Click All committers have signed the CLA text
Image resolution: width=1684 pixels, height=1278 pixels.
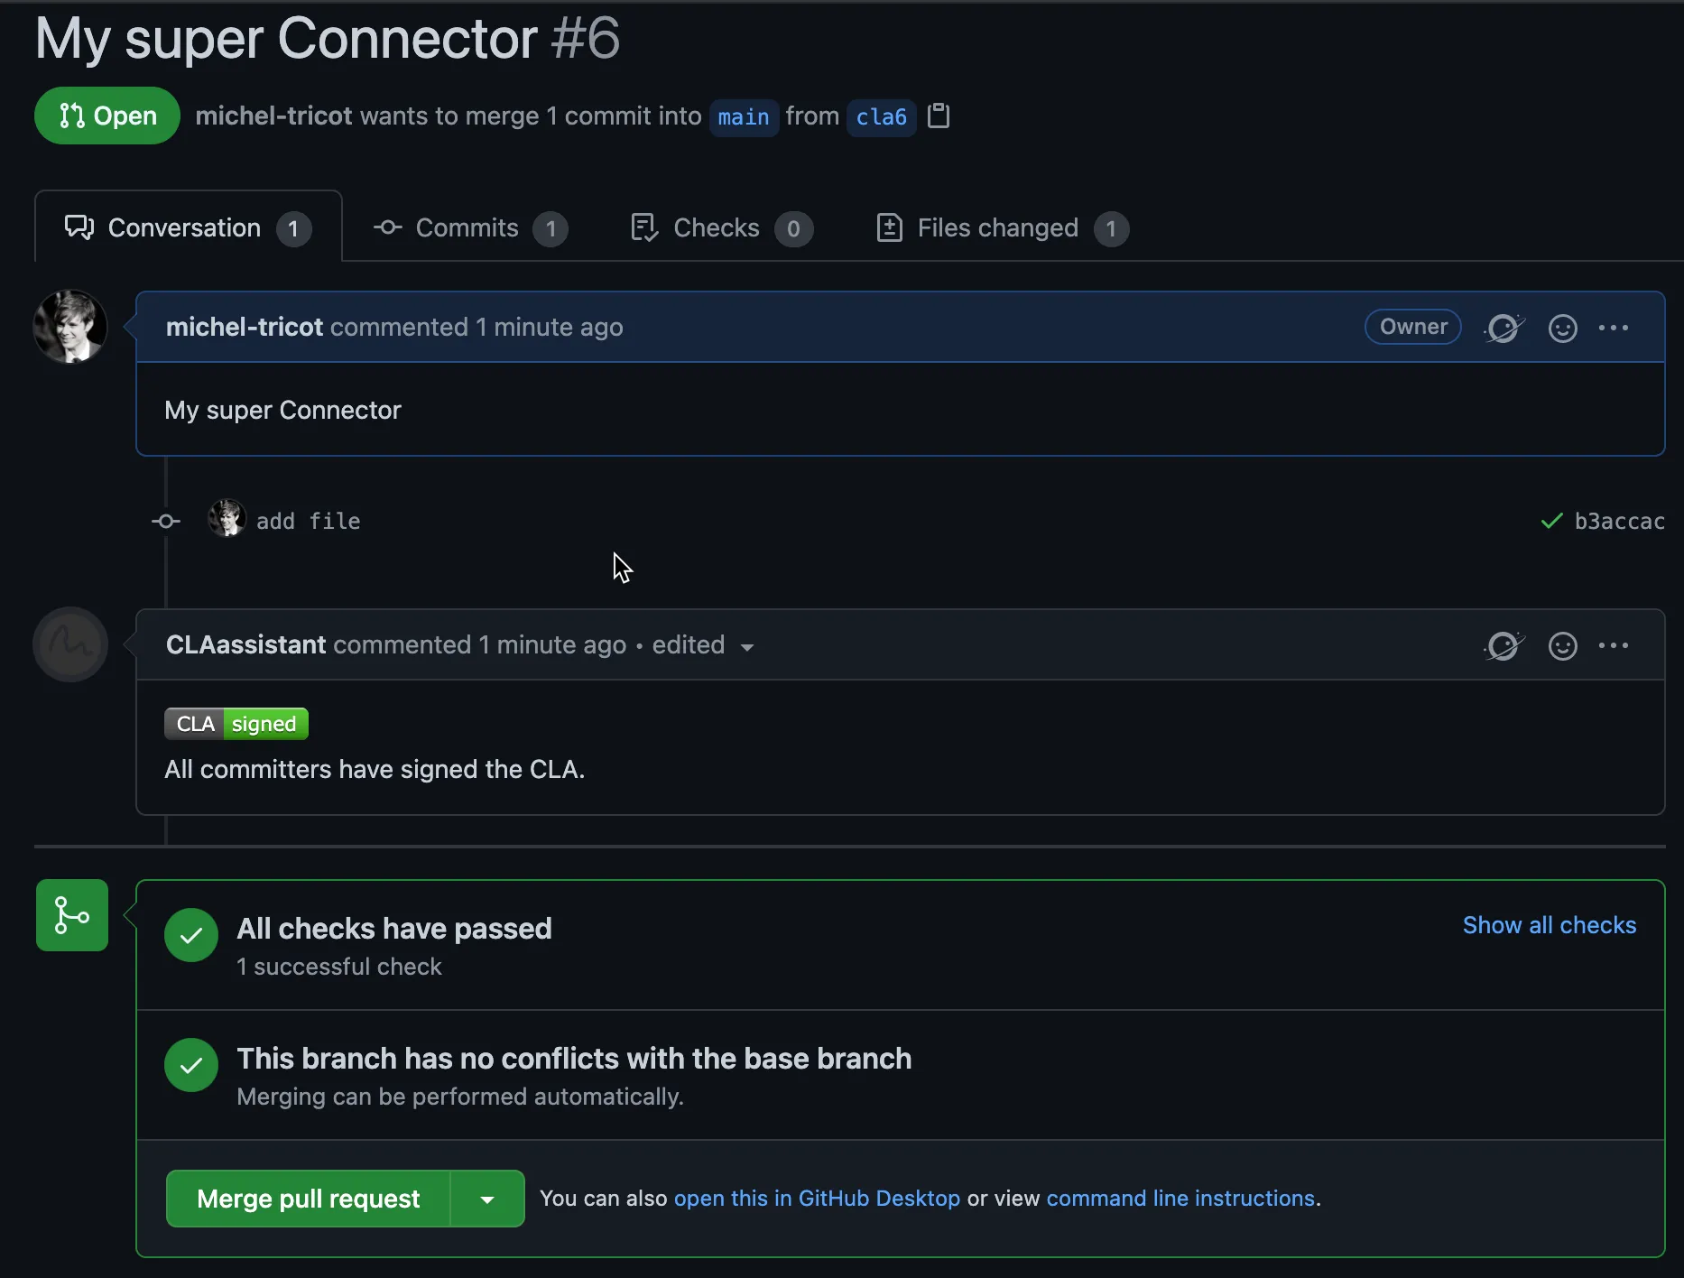click(x=375, y=769)
